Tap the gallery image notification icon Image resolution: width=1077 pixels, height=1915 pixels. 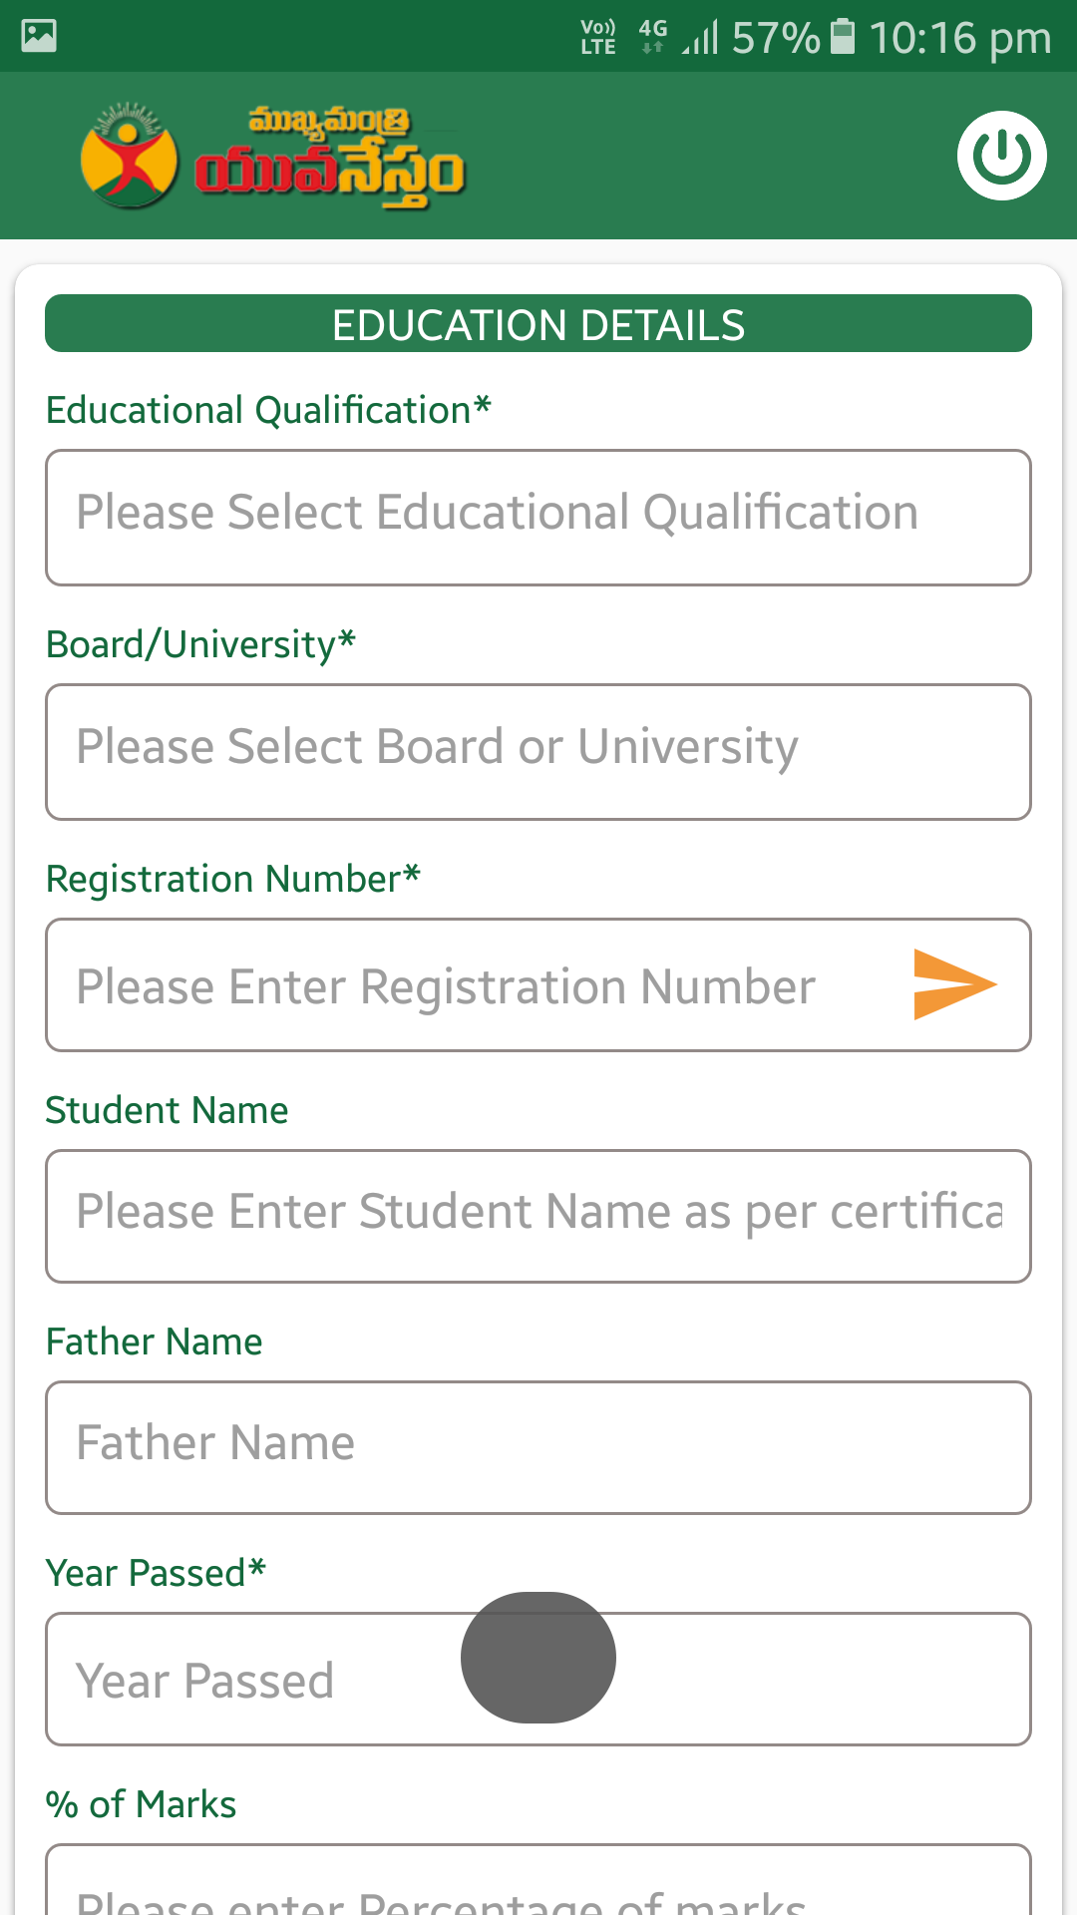coord(39,36)
